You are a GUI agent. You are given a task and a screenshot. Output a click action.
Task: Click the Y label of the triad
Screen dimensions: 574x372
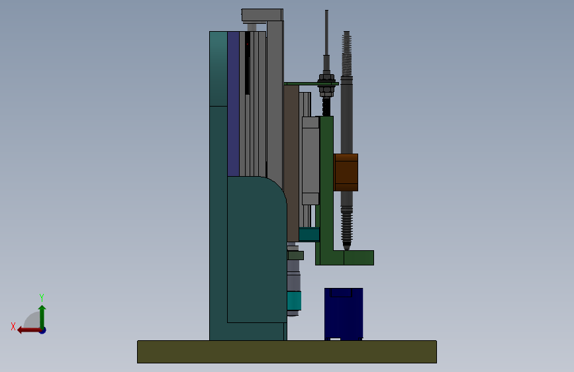[x=42, y=297]
